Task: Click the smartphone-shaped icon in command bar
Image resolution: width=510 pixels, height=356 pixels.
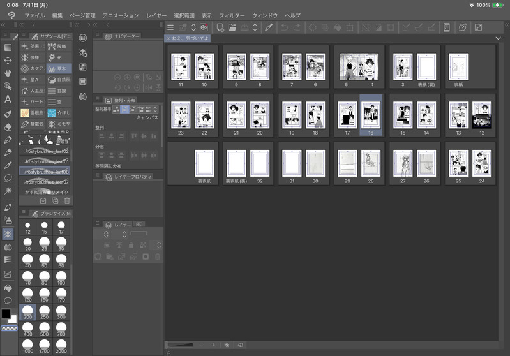Action: click(x=447, y=27)
